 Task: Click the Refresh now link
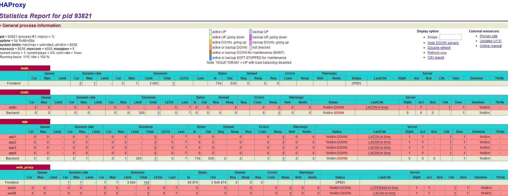[437, 53]
